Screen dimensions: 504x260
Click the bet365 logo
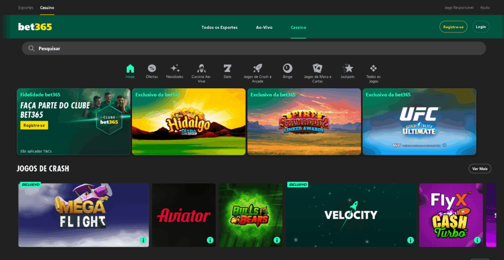(x=35, y=27)
